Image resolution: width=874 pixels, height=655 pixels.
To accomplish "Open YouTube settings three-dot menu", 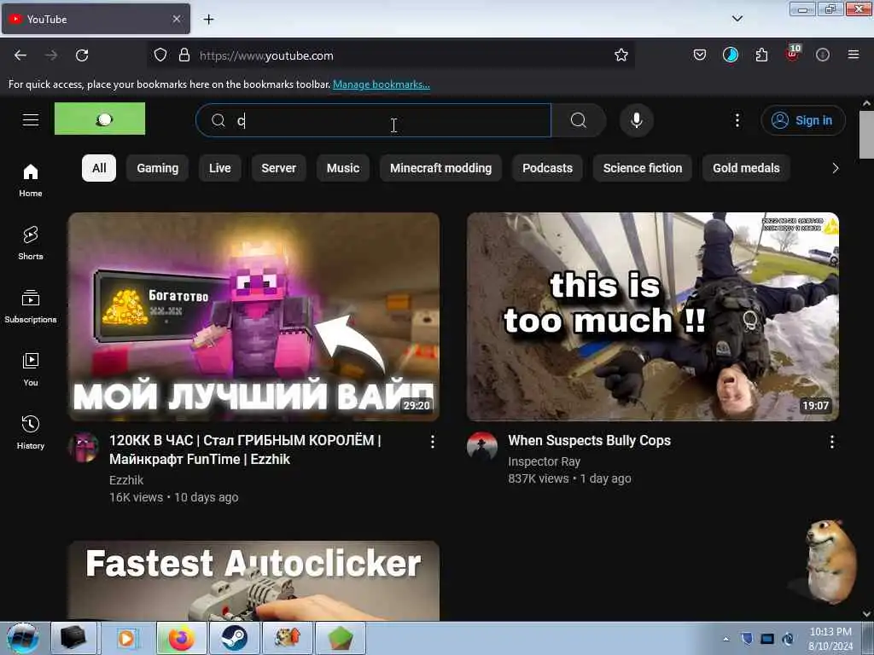I will coord(737,120).
